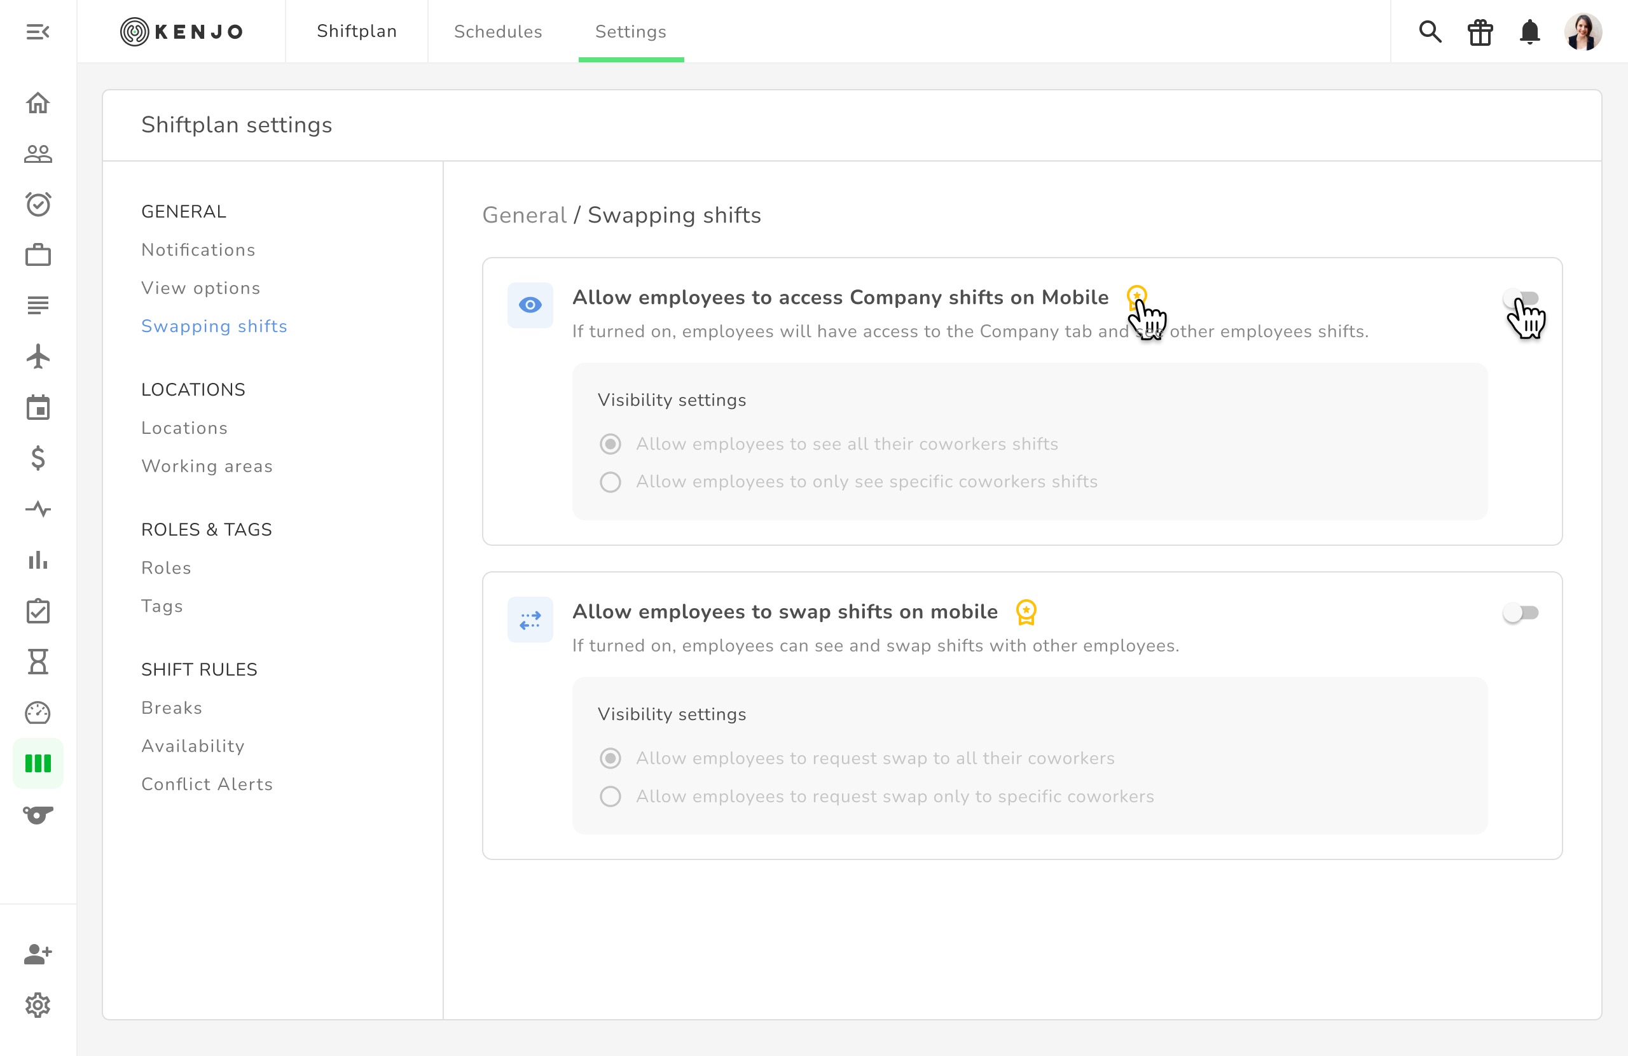
Task: Open the gear settings icon
Action: (x=38, y=1004)
